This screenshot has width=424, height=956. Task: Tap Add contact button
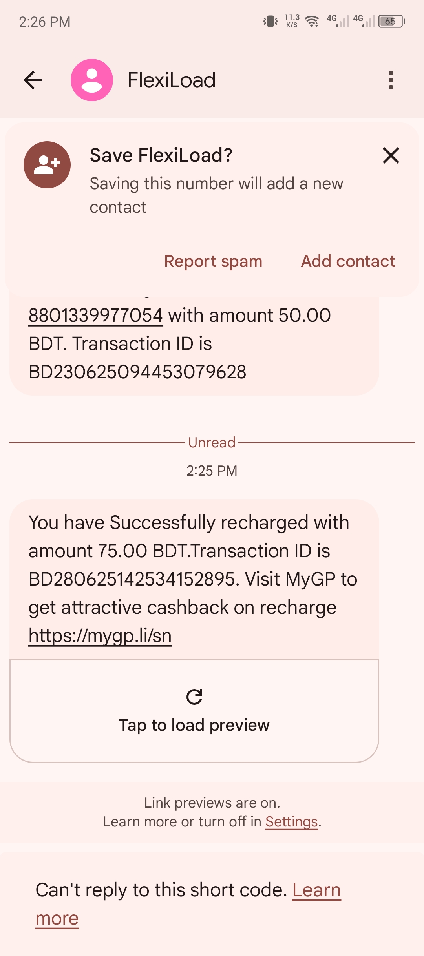click(348, 261)
